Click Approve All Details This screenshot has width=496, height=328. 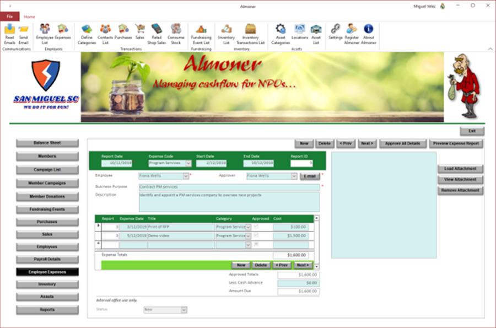[x=403, y=143]
